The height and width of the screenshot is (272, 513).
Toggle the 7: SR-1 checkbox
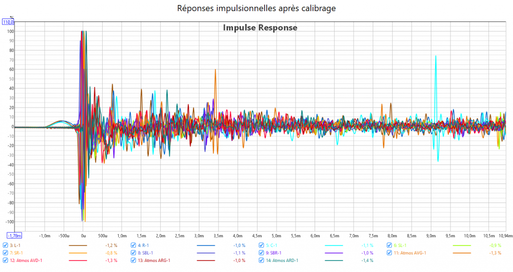coord(6,253)
